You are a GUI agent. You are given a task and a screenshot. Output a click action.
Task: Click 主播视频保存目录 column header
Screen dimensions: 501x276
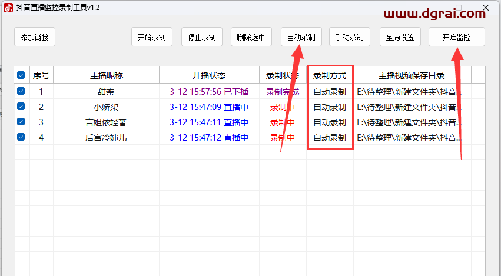click(412, 75)
